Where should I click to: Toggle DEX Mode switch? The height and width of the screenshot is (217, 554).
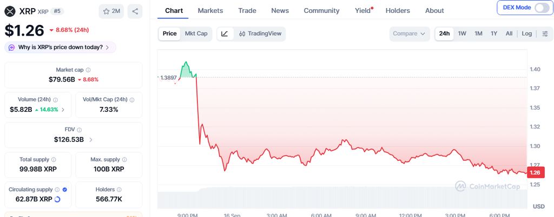point(541,8)
